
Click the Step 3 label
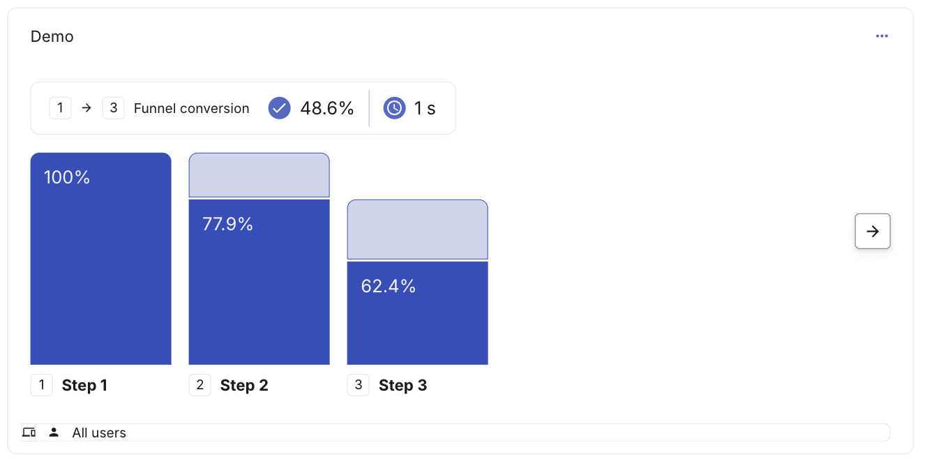pos(403,385)
